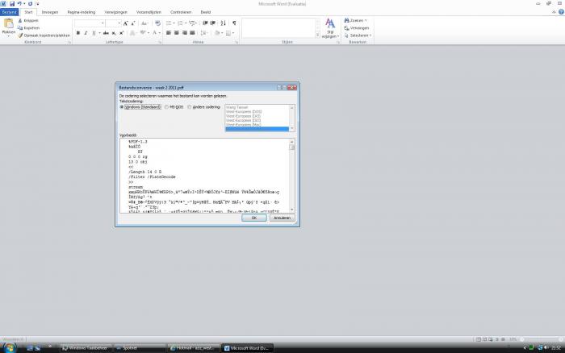Screen dimensions: 565x353
Task: Click the Shrink Font icon
Action: tap(133, 23)
